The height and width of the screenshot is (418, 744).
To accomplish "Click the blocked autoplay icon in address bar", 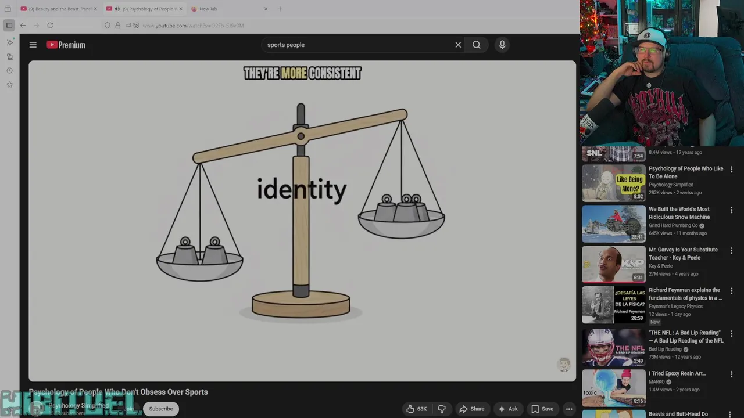I will coord(137,26).
